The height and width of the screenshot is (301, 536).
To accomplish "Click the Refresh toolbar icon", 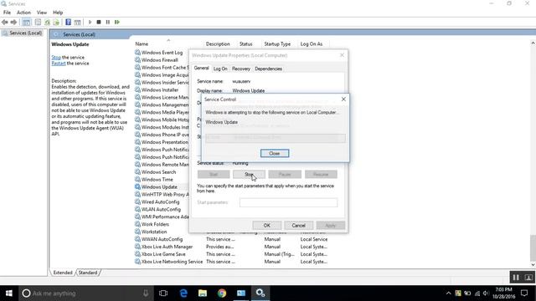I will coord(47,23).
